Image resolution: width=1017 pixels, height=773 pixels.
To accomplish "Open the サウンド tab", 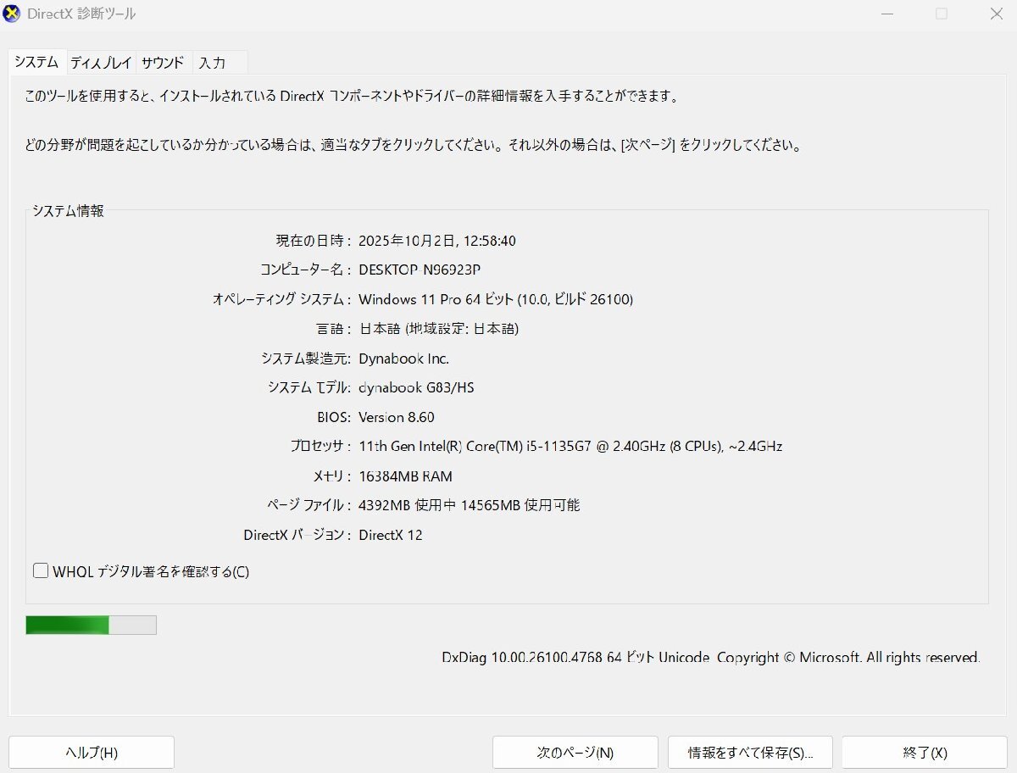I will click(162, 62).
